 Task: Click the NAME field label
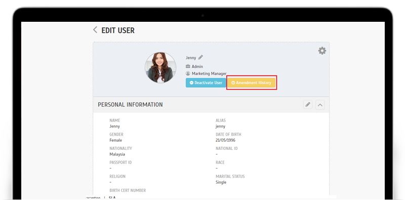point(115,121)
